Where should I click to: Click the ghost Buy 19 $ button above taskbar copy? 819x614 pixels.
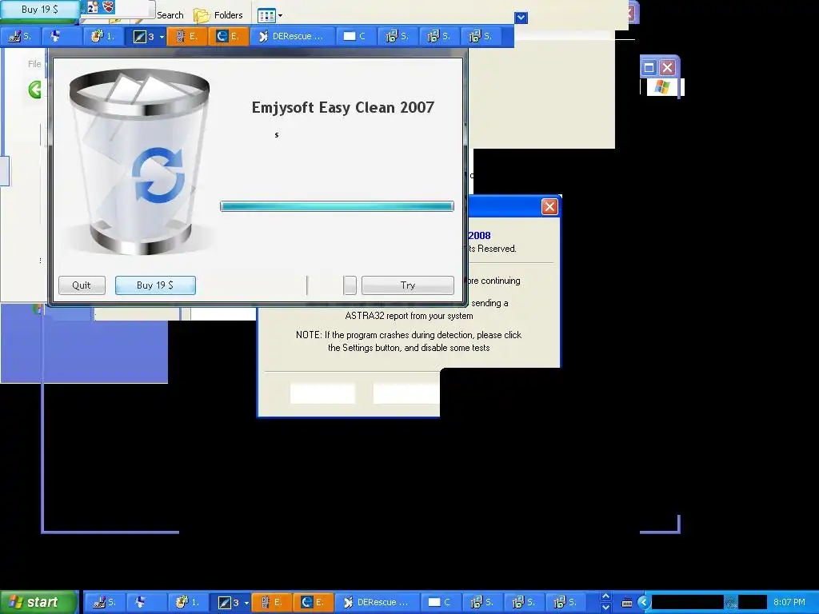(x=40, y=10)
